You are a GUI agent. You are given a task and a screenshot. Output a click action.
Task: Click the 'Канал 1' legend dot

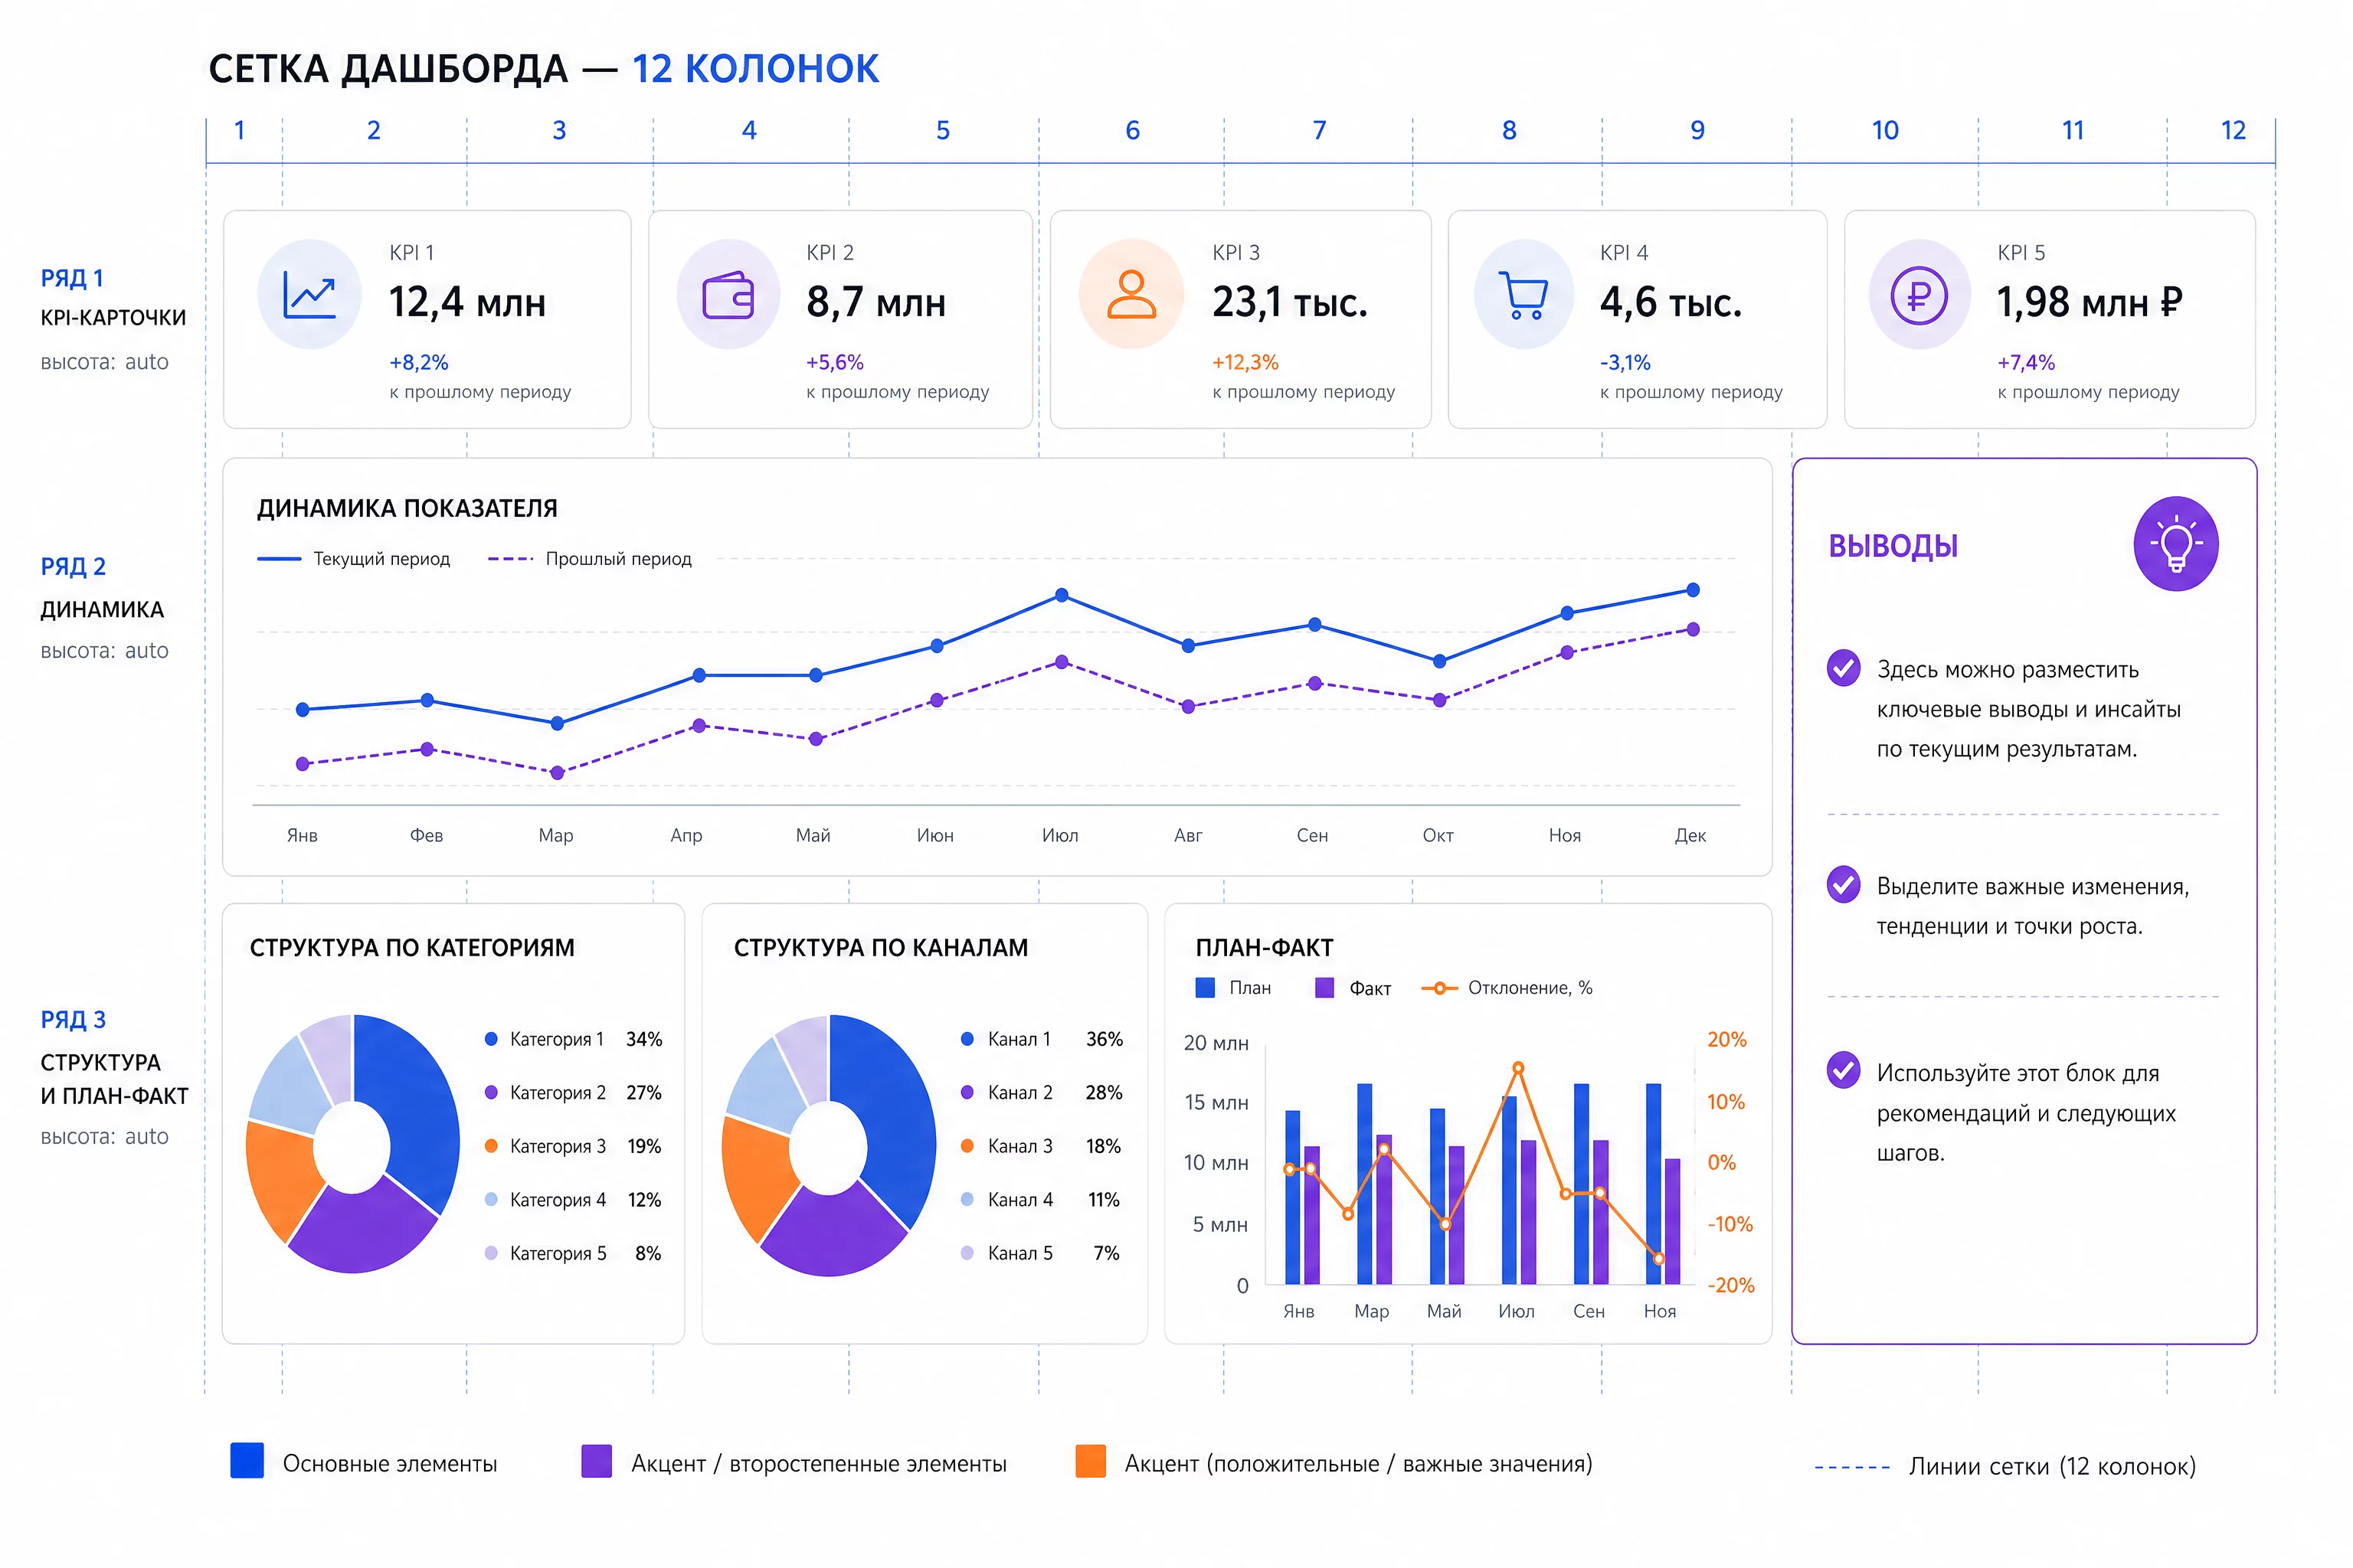tap(967, 1039)
